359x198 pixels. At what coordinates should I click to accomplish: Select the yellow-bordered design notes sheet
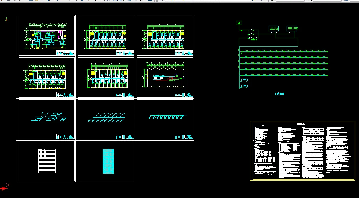[303, 151]
